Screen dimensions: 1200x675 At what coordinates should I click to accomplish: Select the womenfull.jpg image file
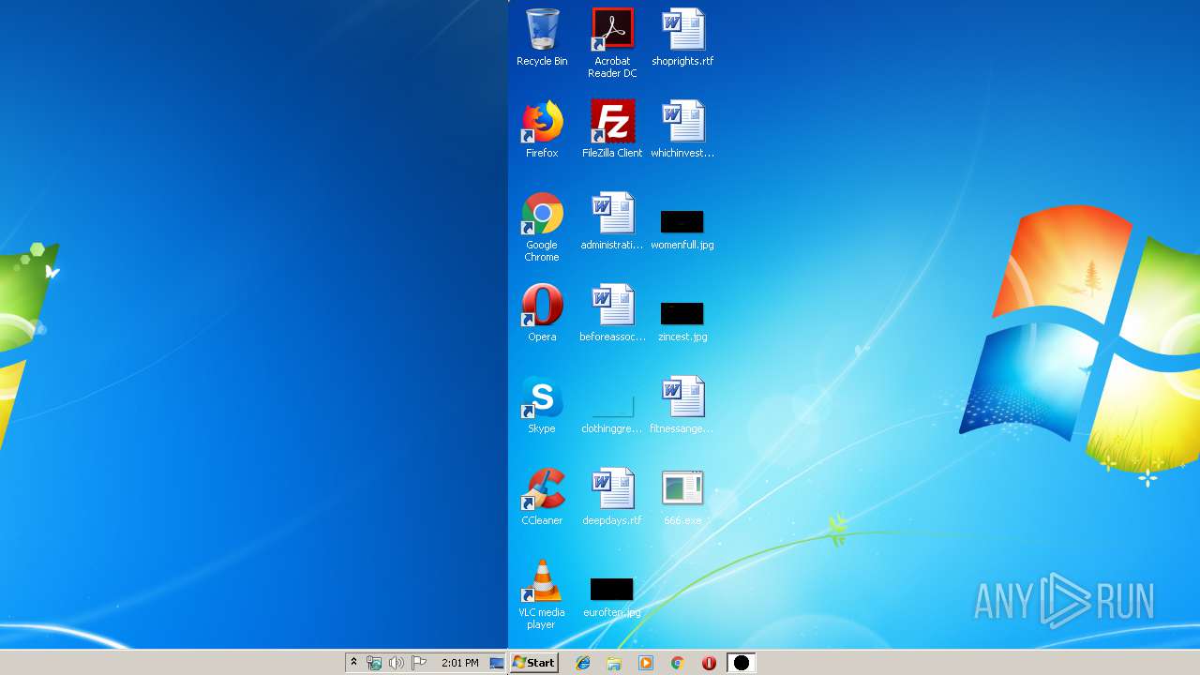pos(682,229)
